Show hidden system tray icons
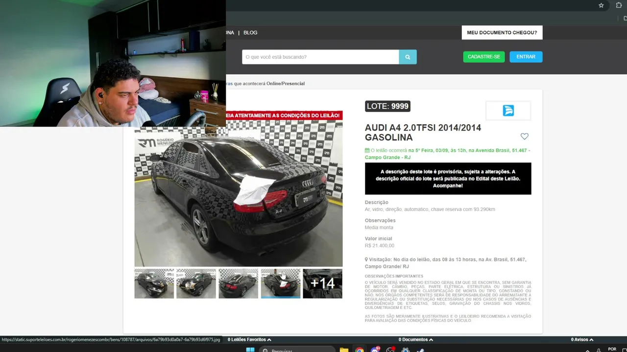 coord(588,350)
